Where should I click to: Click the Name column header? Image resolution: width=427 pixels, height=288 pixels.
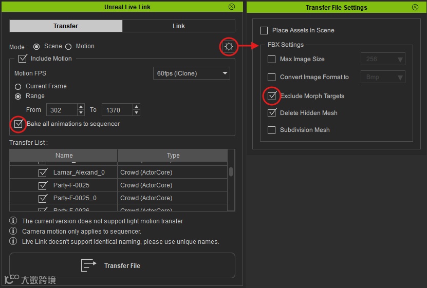pyautogui.click(x=63, y=155)
